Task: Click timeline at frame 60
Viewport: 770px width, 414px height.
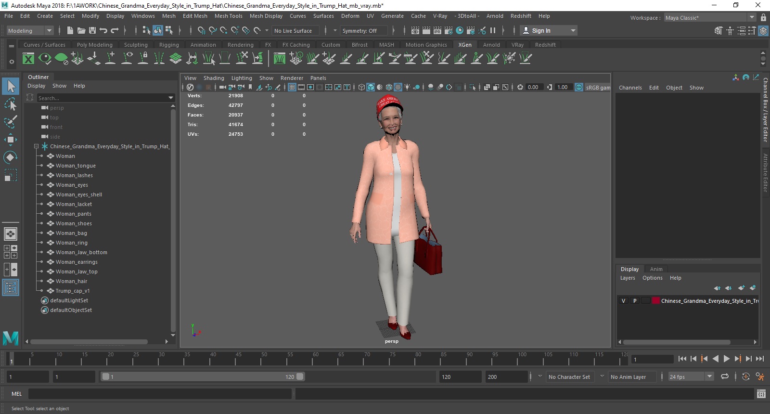Action: (316, 359)
